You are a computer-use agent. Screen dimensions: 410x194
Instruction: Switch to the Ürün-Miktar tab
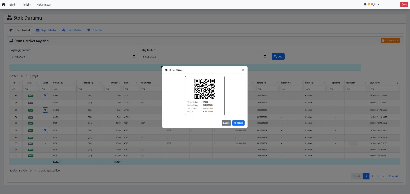tap(71, 30)
